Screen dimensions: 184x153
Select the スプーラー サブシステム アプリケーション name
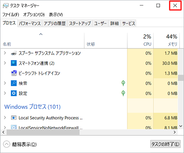click(x=50, y=53)
